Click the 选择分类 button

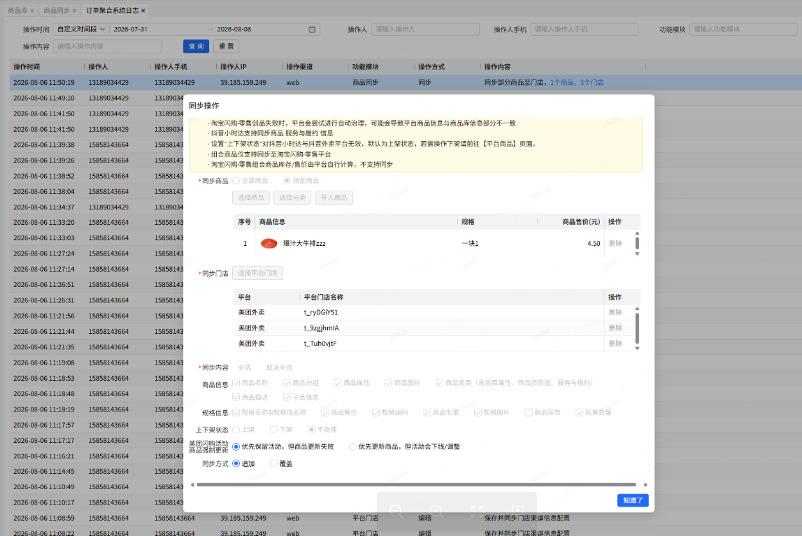click(x=292, y=198)
